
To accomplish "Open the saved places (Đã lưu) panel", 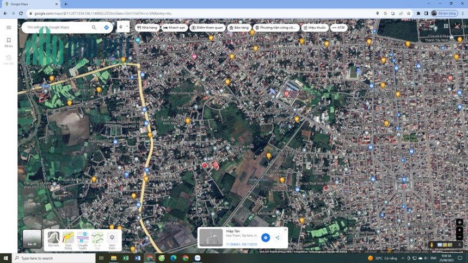I will pyautogui.click(x=9, y=42).
